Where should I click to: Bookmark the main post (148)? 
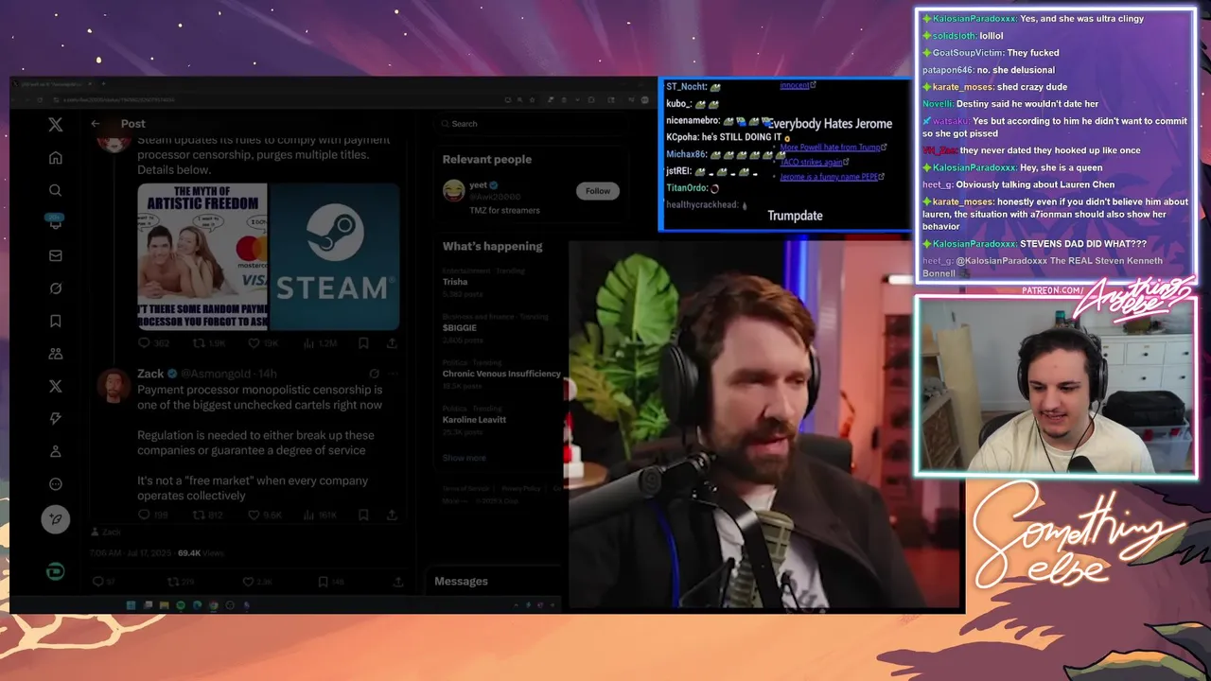(x=331, y=582)
